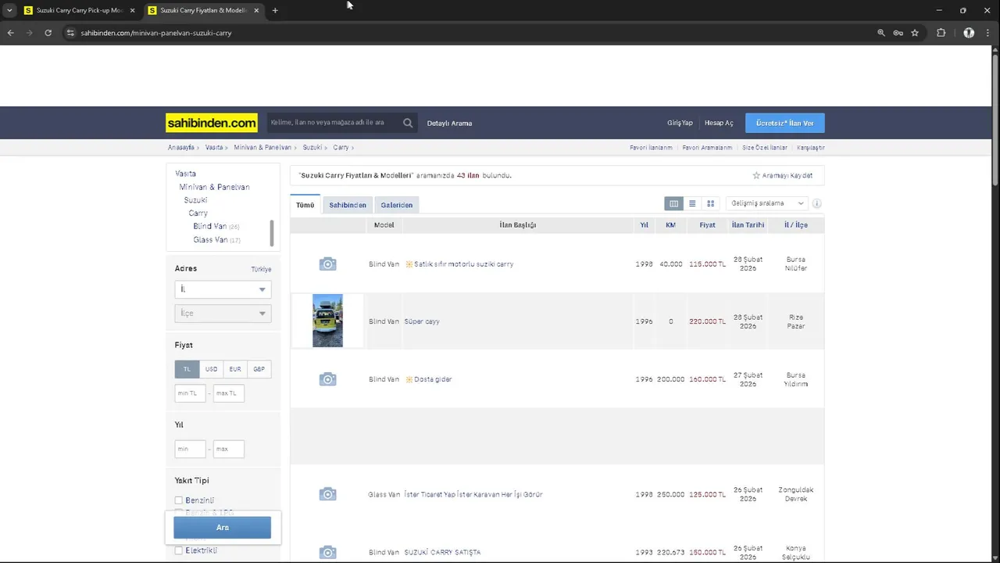Select GBP currency
This screenshot has width=1000, height=563.
[259, 369]
